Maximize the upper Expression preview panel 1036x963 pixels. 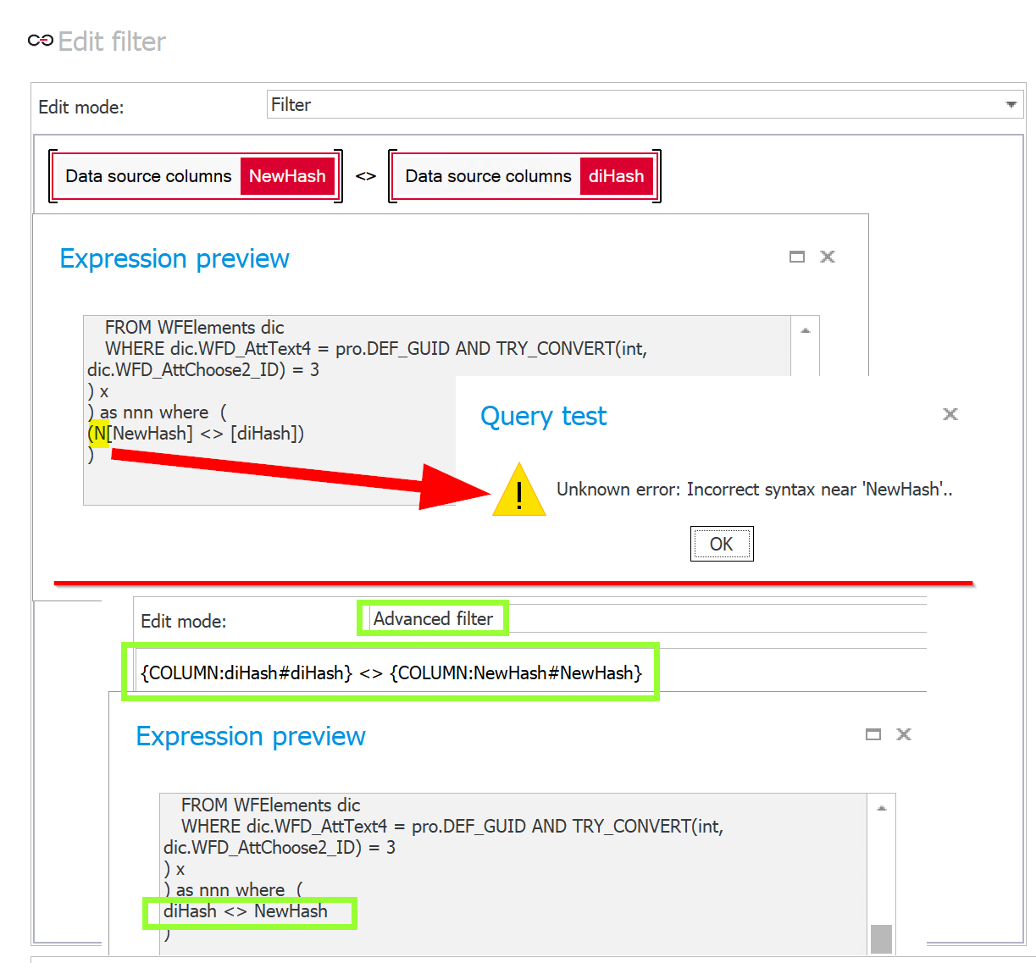[x=796, y=257]
